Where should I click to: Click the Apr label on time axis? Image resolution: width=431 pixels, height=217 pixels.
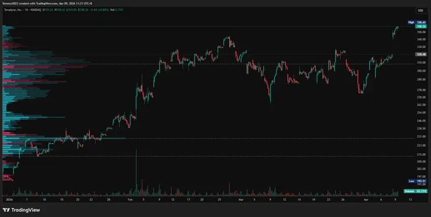pyautogui.click(x=366, y=200)
